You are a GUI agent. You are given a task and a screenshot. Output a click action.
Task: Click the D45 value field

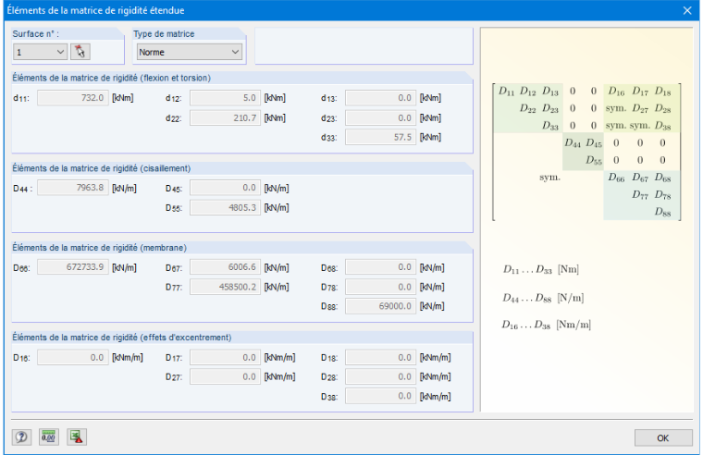(x=225, y=188)
